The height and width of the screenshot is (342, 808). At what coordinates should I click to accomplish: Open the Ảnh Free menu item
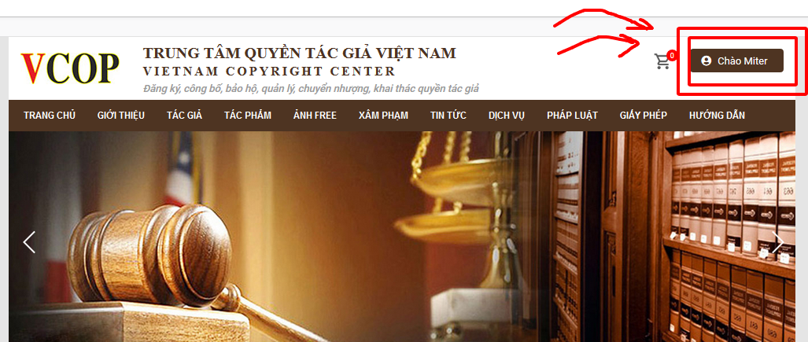pyautogui.click(x=315, y=116)
